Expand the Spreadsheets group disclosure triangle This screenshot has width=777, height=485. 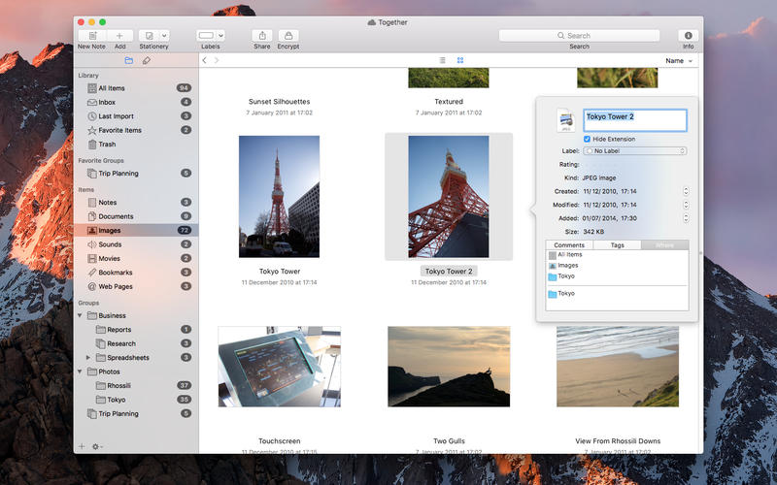click(x=88, y=358)
